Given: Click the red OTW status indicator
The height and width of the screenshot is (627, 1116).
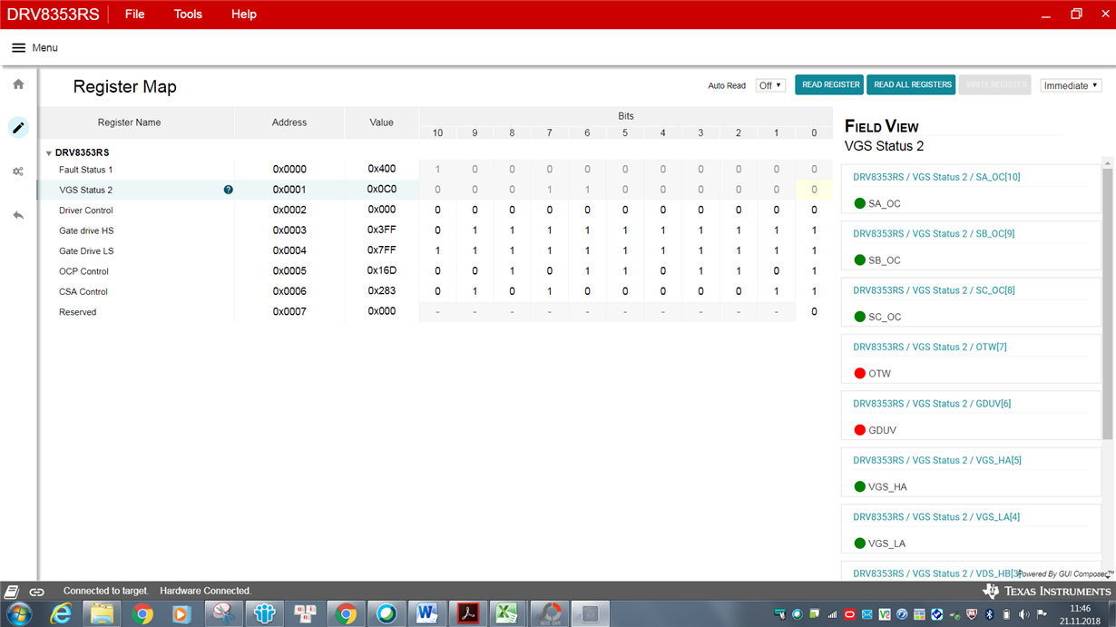Looking at the screenshot, I should pos(860,374).
